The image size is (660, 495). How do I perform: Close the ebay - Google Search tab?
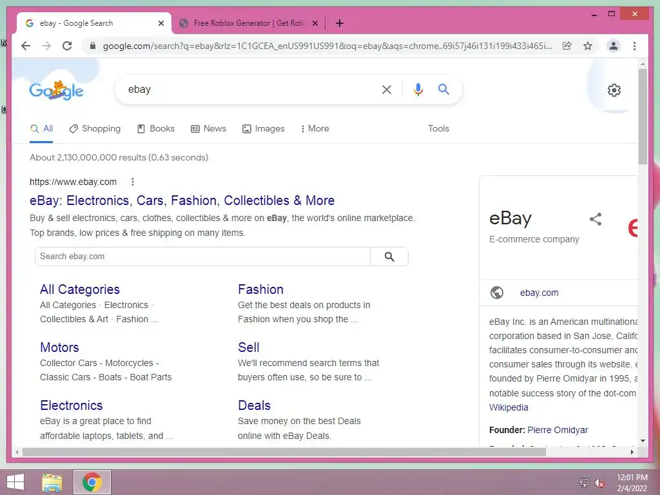[160, 23]
